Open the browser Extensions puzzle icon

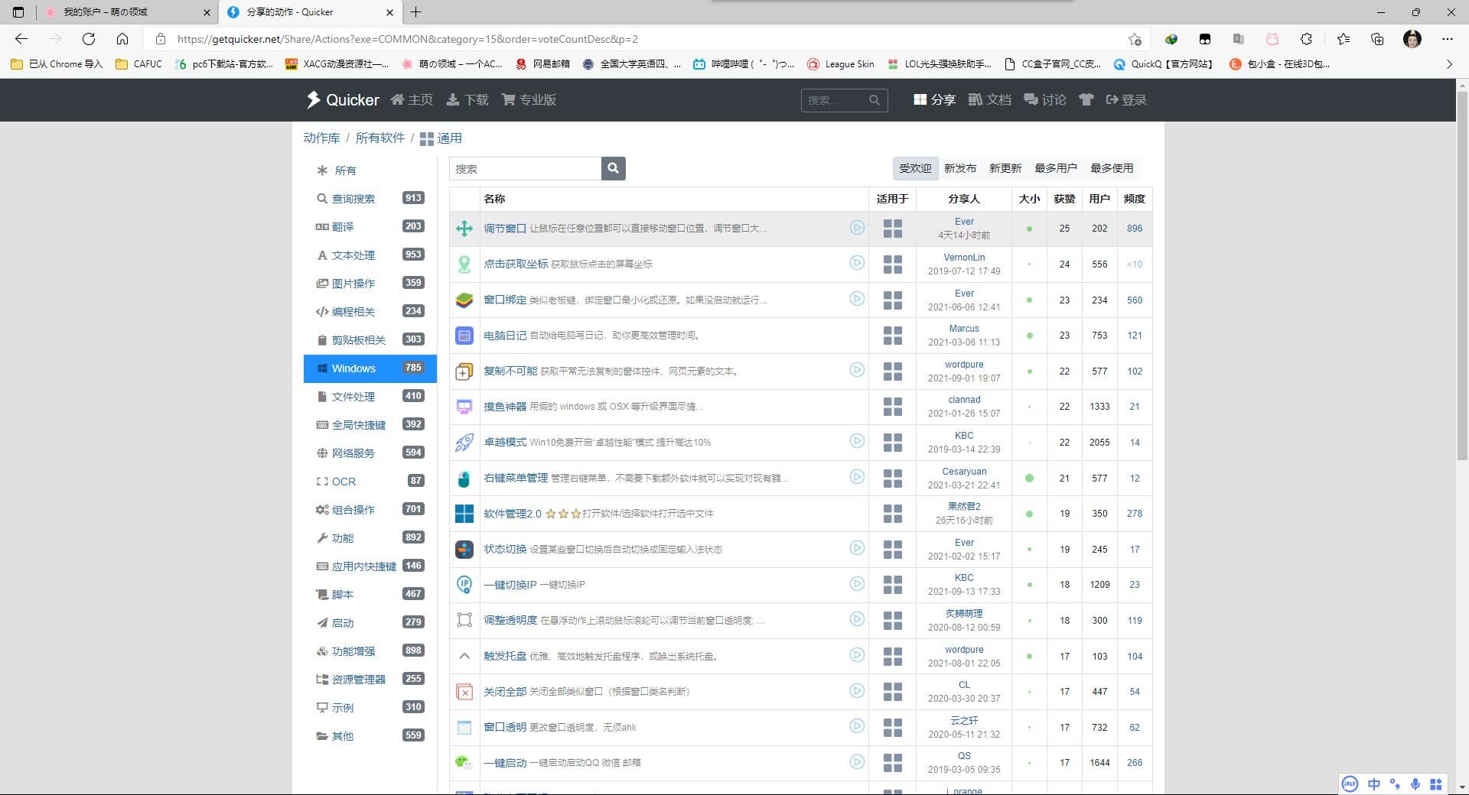coord(1306,39)
